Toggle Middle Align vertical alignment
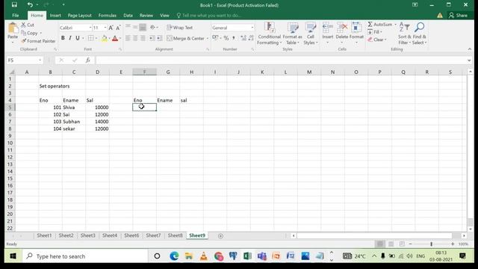The width and height of the screenshot is (478, 269). 135,27
